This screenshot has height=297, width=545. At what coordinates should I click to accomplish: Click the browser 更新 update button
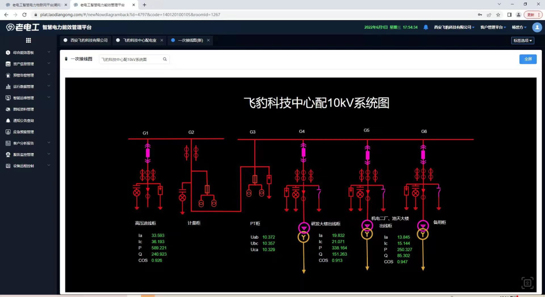[533, 15]
